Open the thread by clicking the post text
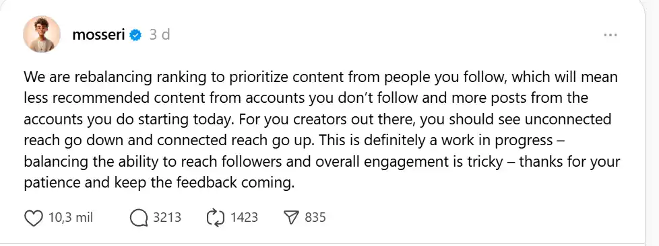This screenshot has height=246, width=659. click(322, 130)
